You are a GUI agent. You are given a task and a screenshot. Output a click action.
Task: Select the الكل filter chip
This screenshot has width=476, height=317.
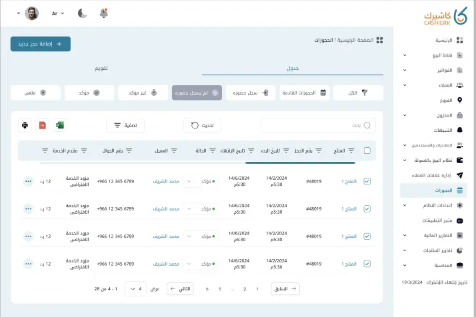point(358,93)
